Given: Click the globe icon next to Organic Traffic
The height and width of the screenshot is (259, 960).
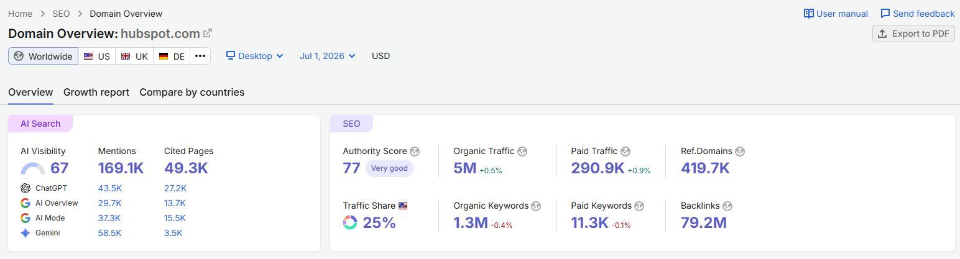Looking at the screenshot, I should 522,151.
